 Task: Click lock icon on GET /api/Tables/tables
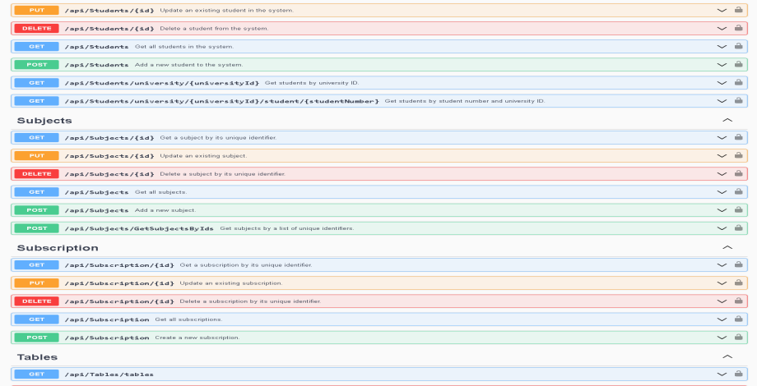click(738, 375)
